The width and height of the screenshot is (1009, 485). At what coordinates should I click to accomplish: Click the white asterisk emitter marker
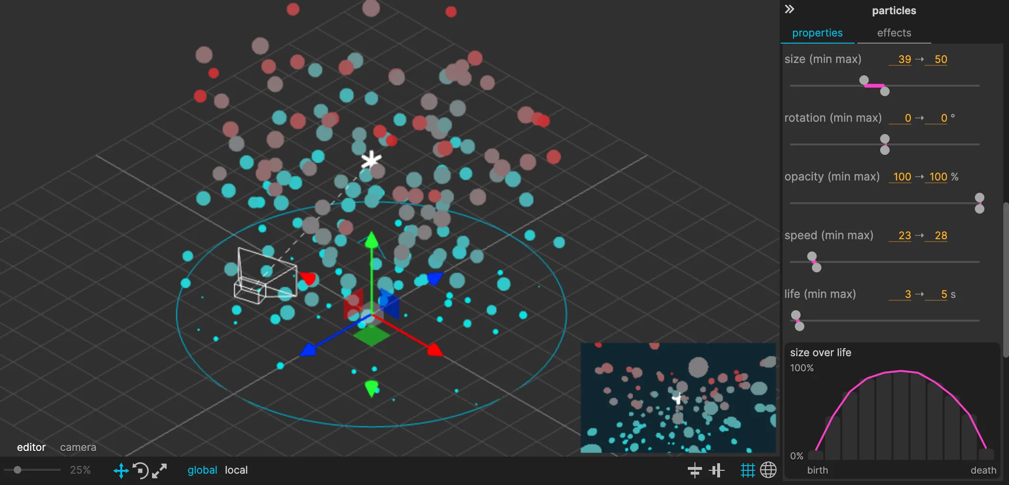(371, 160)
